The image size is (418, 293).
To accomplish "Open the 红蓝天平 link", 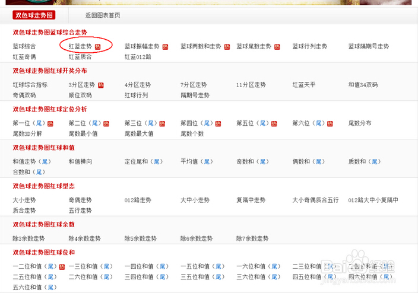I will coord(304,85).
